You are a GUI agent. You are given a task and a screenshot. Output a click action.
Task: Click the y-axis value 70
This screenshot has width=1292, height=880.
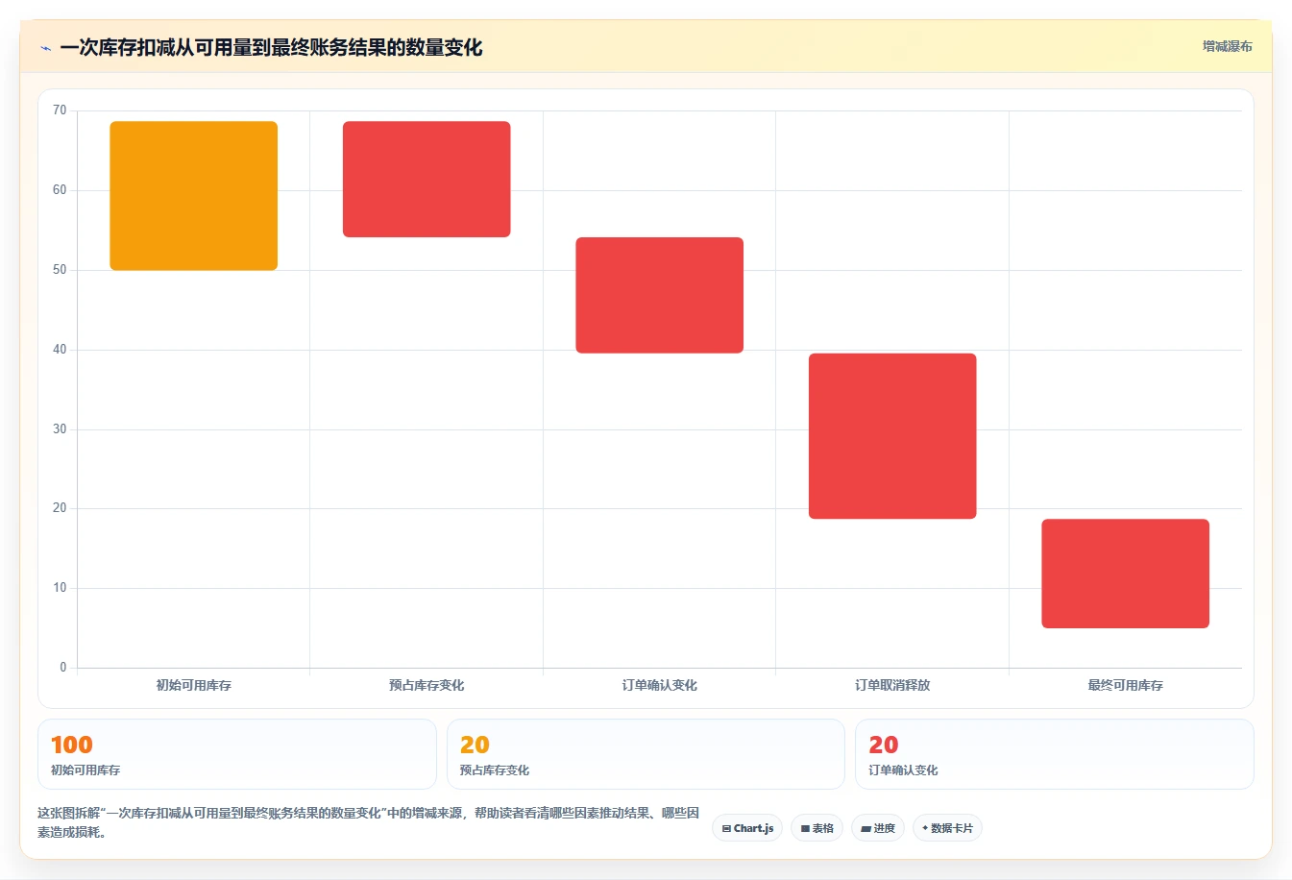tap(60, 110)
